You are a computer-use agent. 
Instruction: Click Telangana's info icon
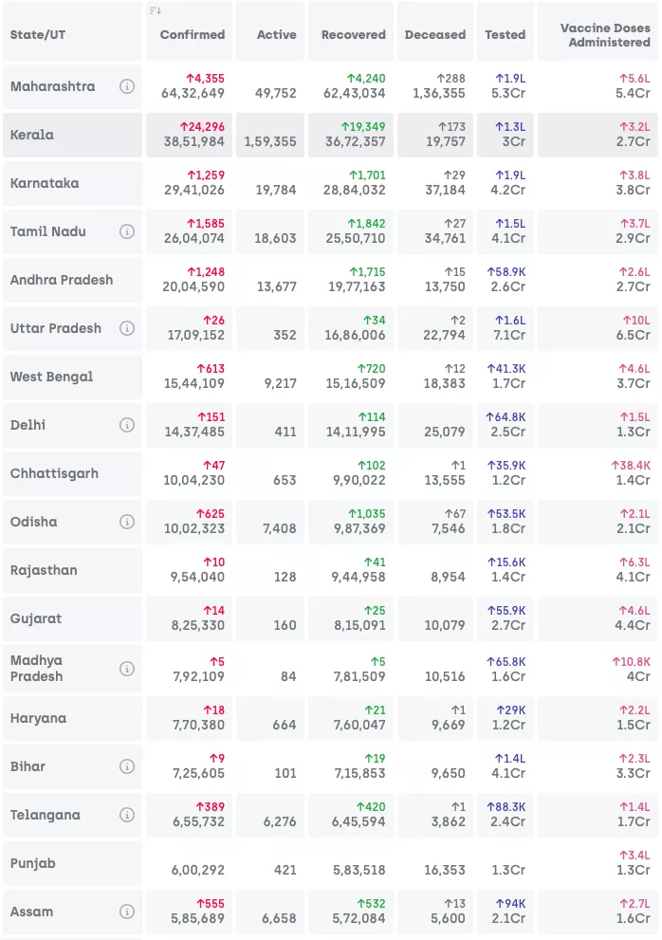[x=127, y=815]
